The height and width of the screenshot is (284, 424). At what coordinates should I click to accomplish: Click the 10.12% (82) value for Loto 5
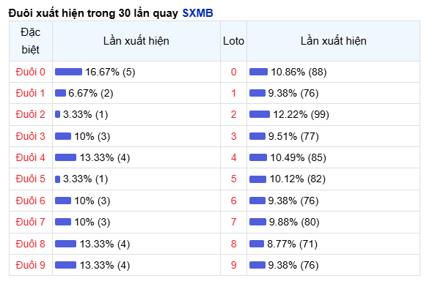(x=298, y=179)
